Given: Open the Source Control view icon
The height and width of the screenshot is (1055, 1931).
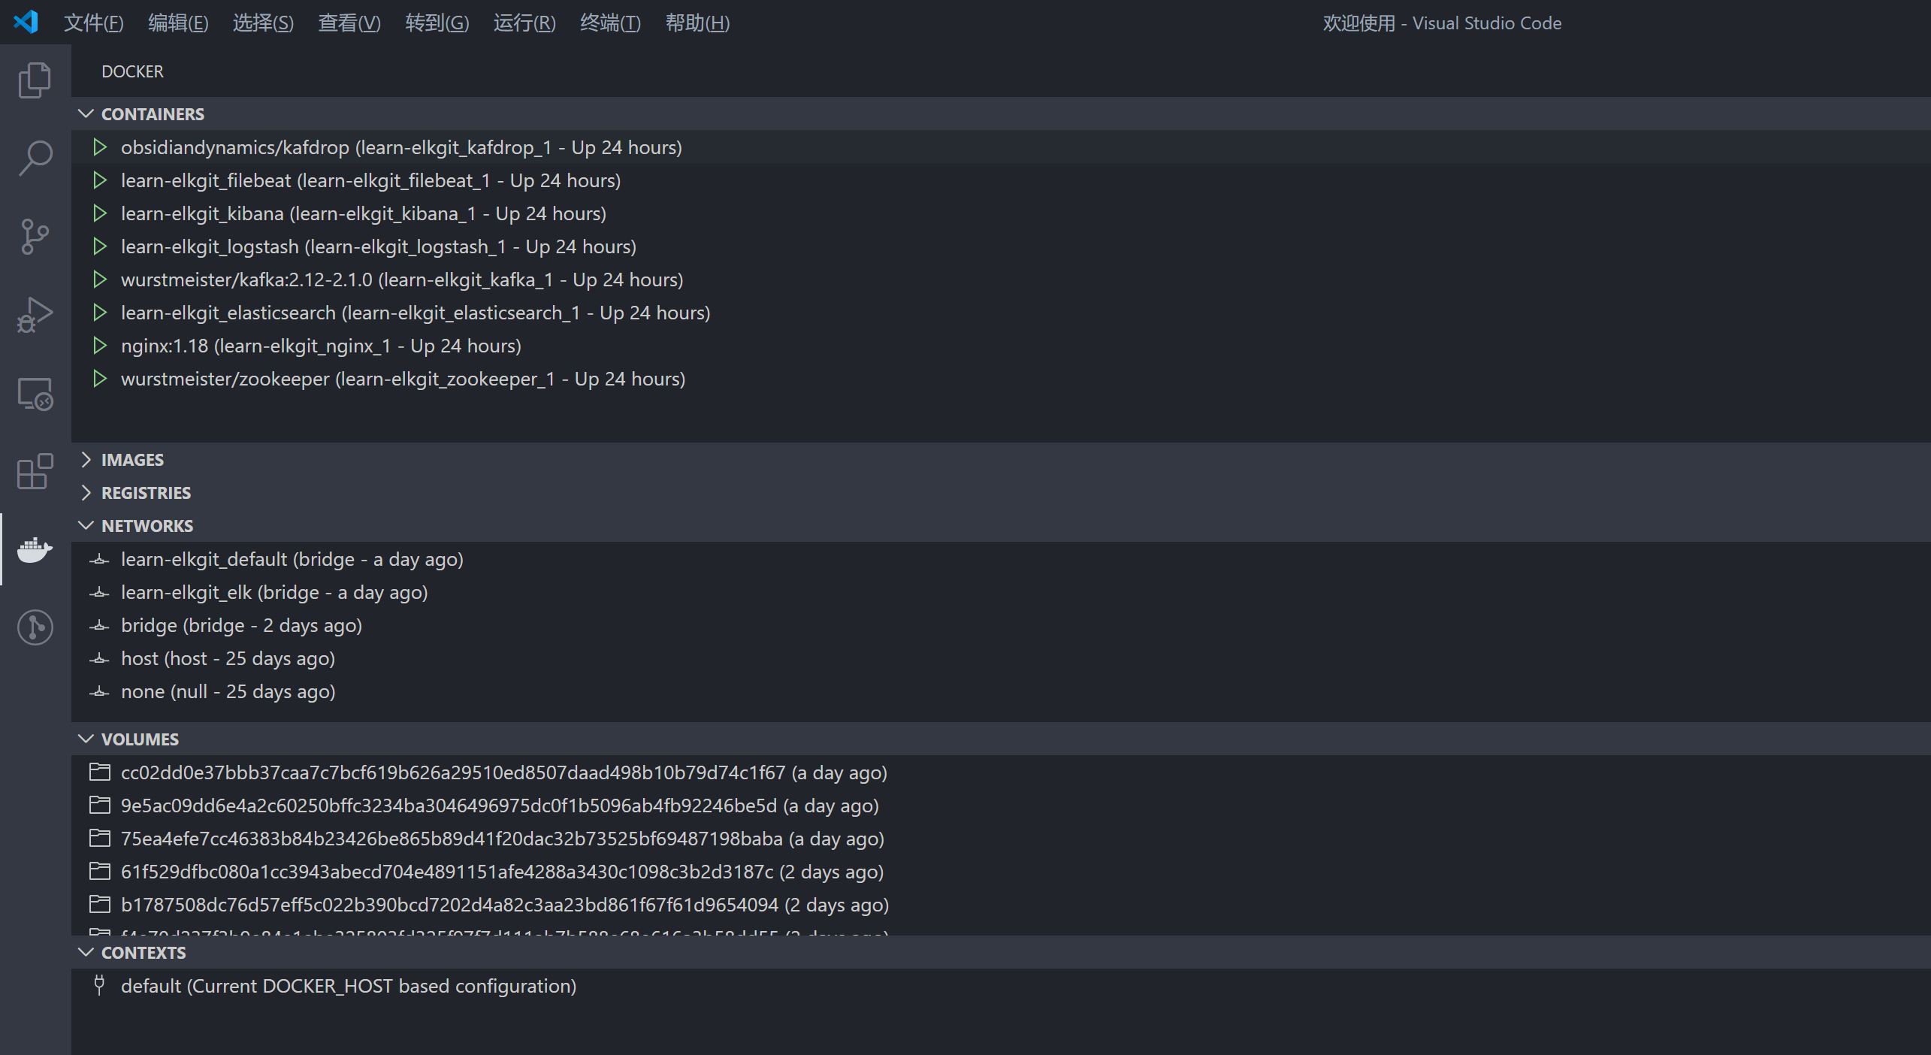Looking at the screenshot, I should 35,237.
